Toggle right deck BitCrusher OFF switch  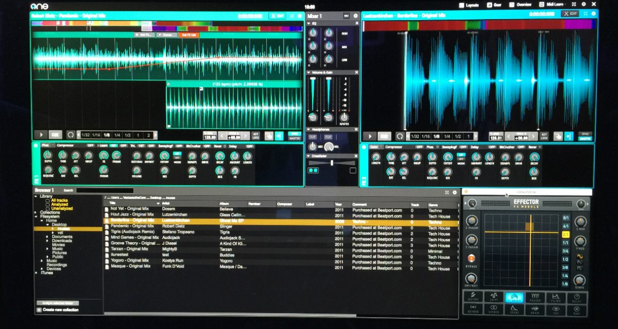coord(520,147)
